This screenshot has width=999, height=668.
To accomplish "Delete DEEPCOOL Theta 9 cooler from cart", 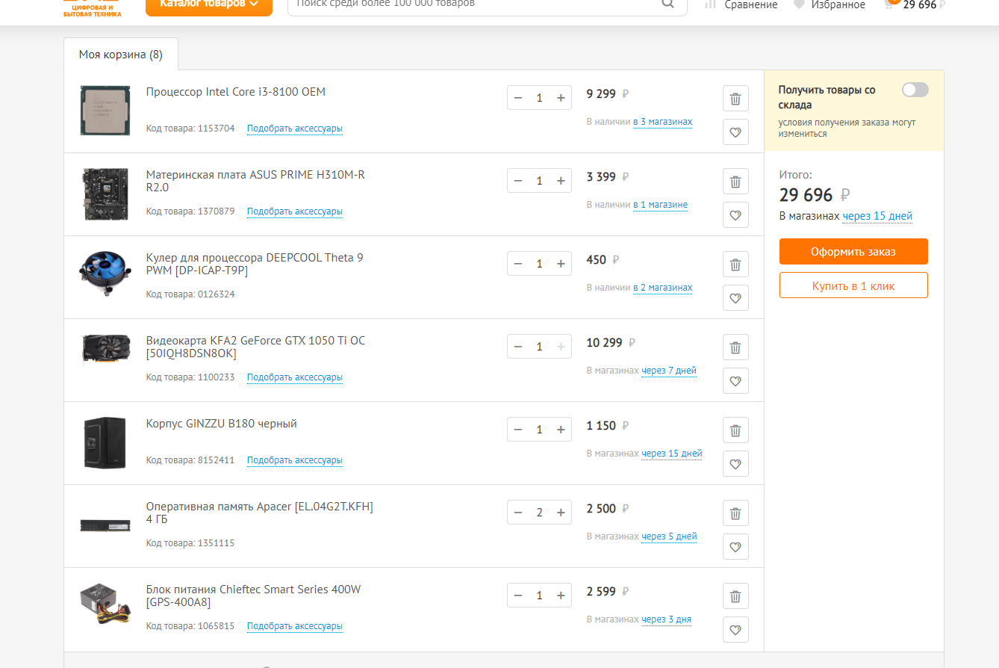I will 735,265.
